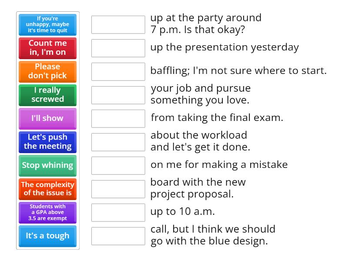Select the empty box next to 'up the presentation yesterday'
348x261 pixels.
pyautogui.click(x=118, y=48)
